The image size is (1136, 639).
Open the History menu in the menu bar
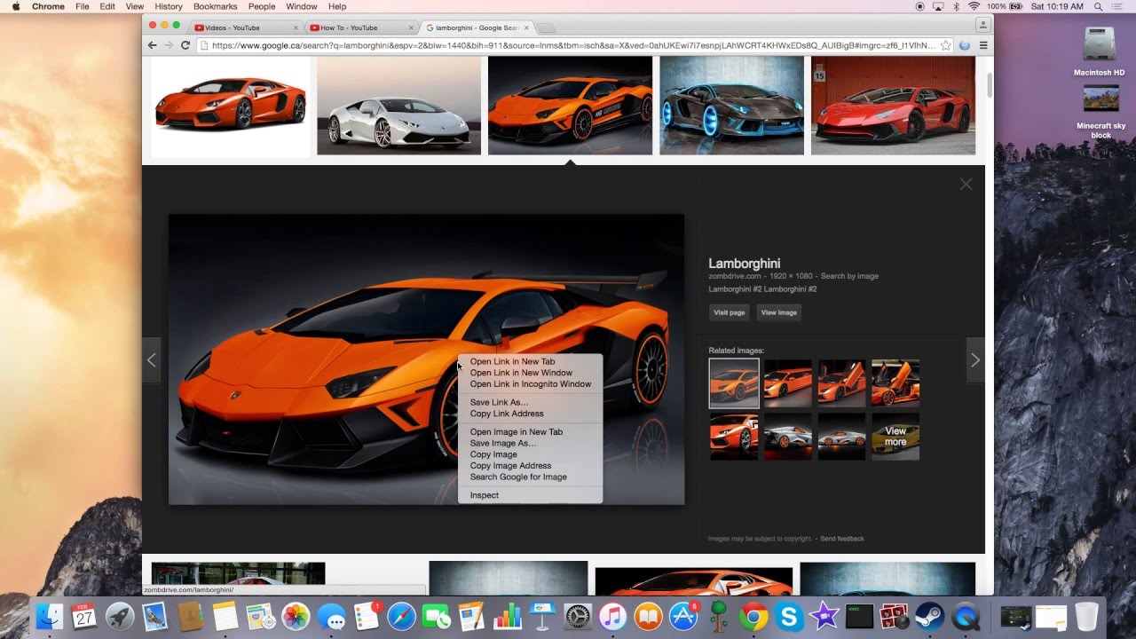pyautogui.click(x=169, y=6)
